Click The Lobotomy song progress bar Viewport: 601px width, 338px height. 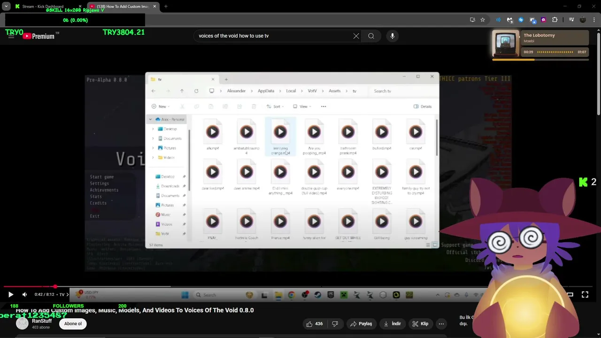(540, 60)
